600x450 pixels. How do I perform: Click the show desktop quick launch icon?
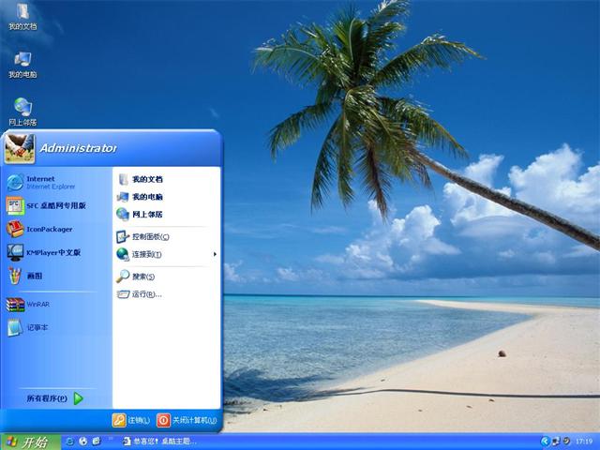point(97,442)
